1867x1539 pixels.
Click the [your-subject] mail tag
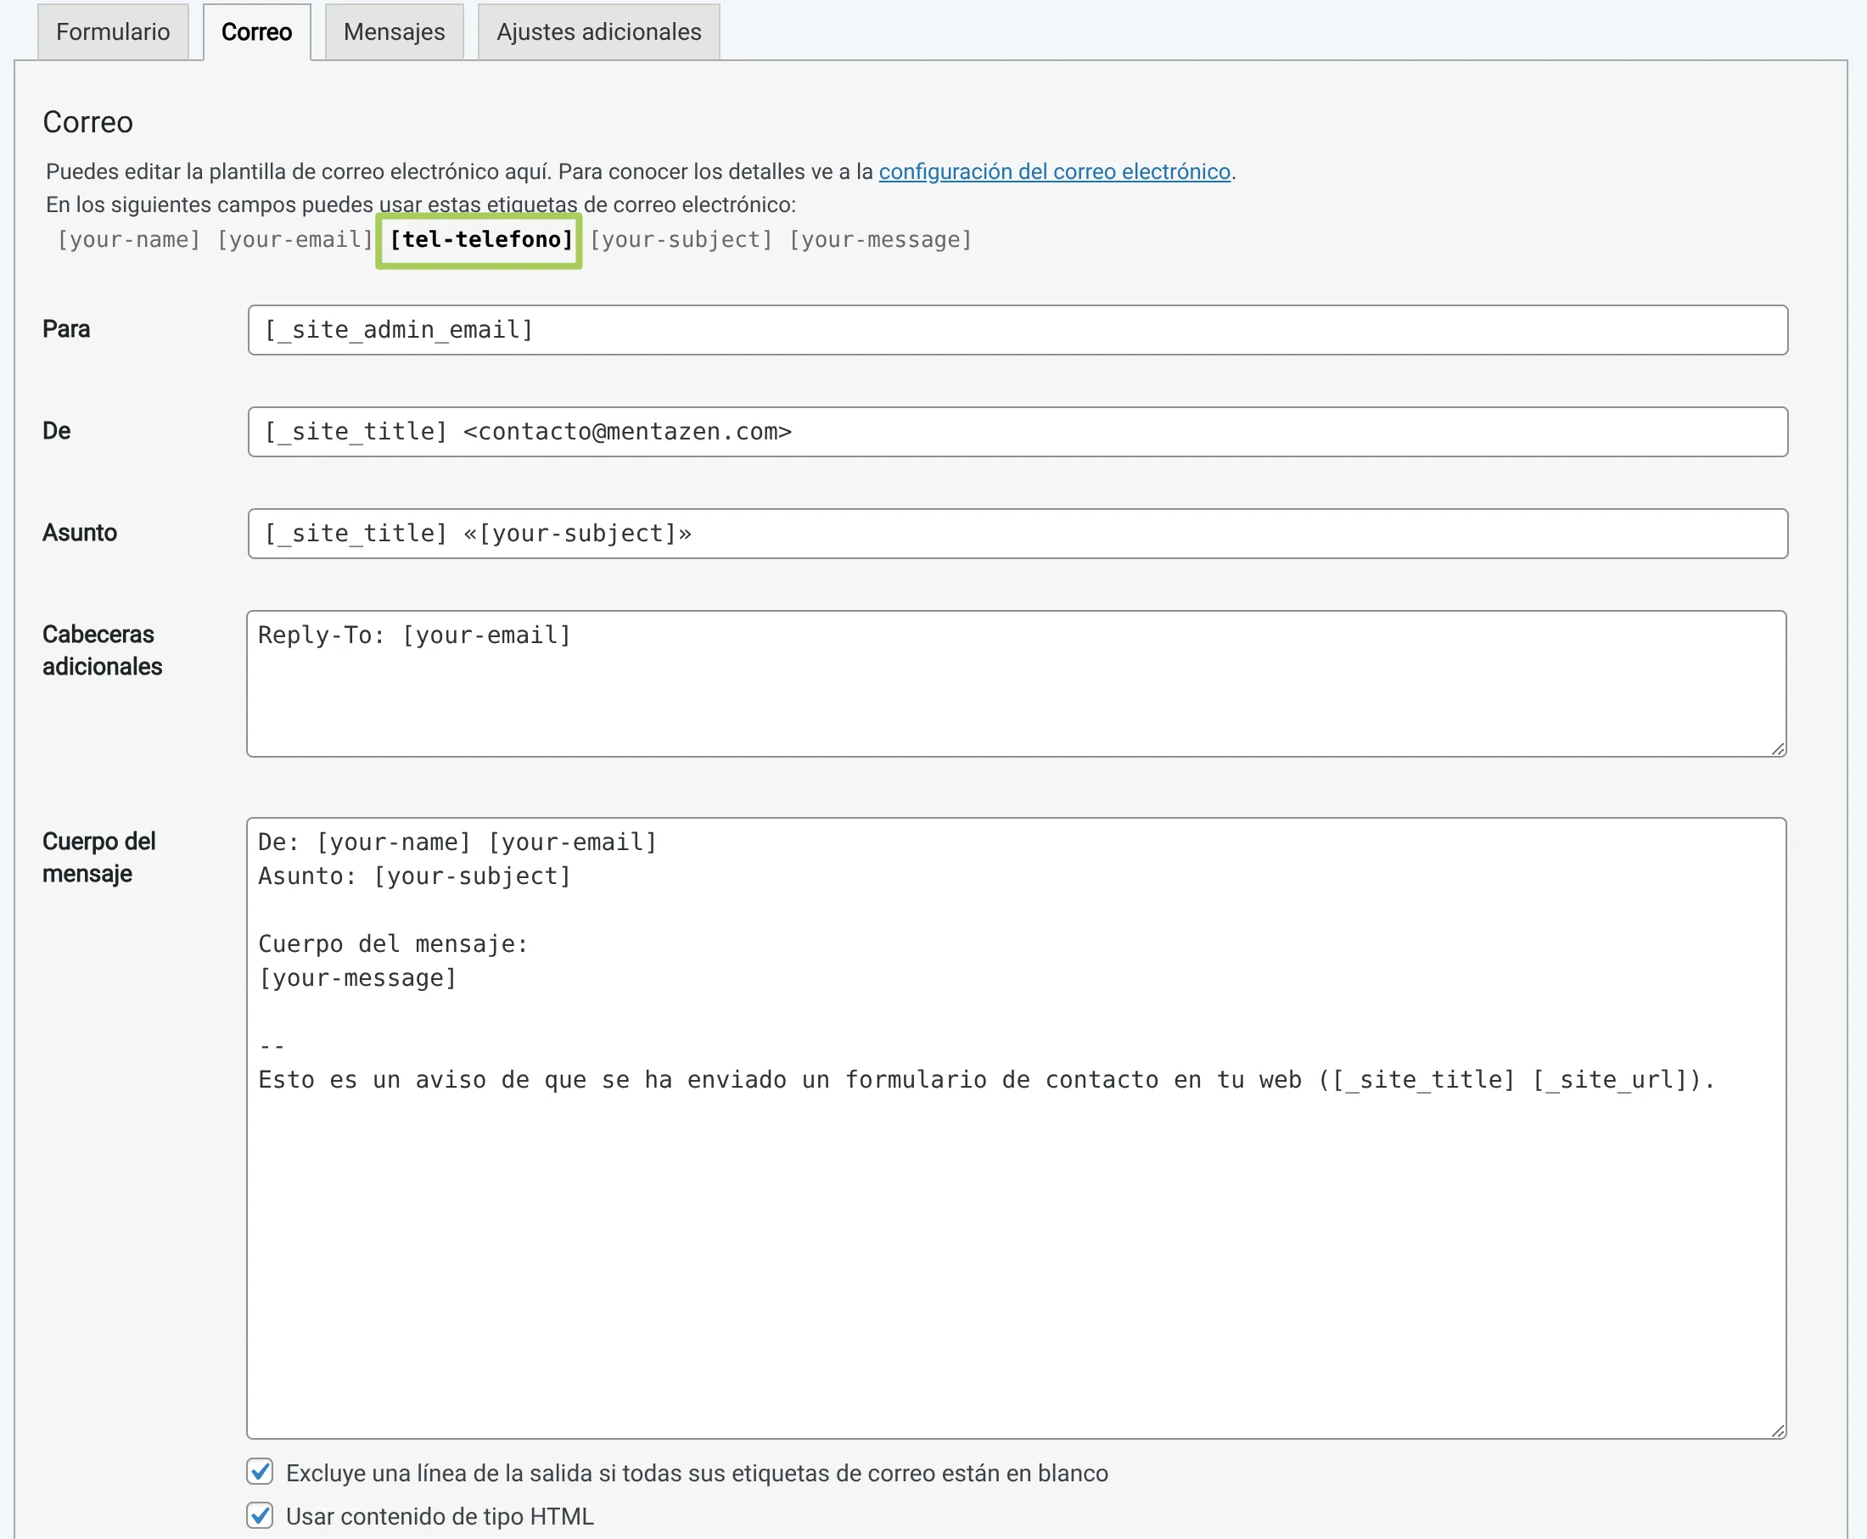681,239
